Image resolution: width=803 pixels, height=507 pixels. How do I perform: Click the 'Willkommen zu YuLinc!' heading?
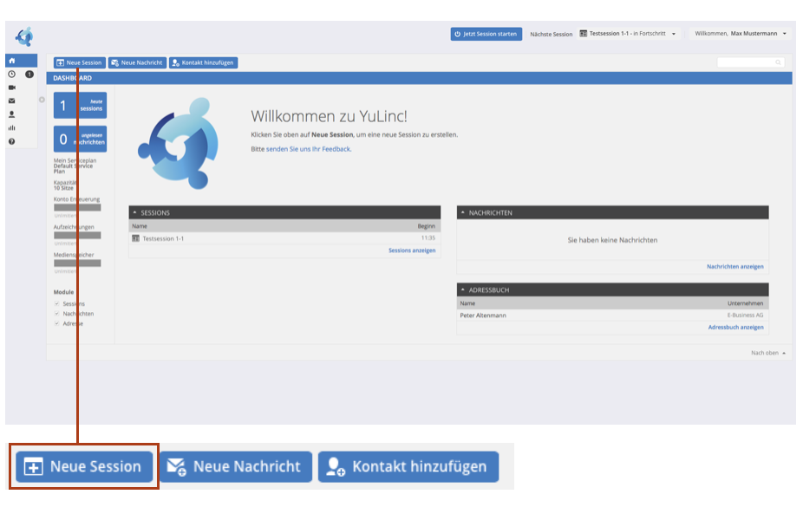329,117
